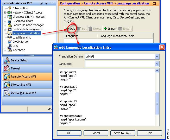
Task: Float the Remote Access VPN pane
Action: tap(41, 3)
